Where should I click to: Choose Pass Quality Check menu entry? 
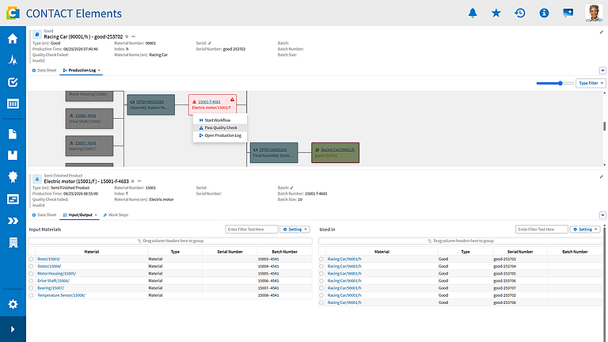[219, 127]
